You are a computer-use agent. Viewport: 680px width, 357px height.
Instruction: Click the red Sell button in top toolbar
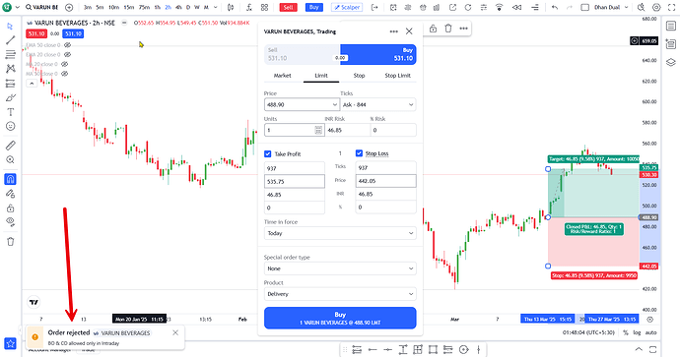coord(289,7)
